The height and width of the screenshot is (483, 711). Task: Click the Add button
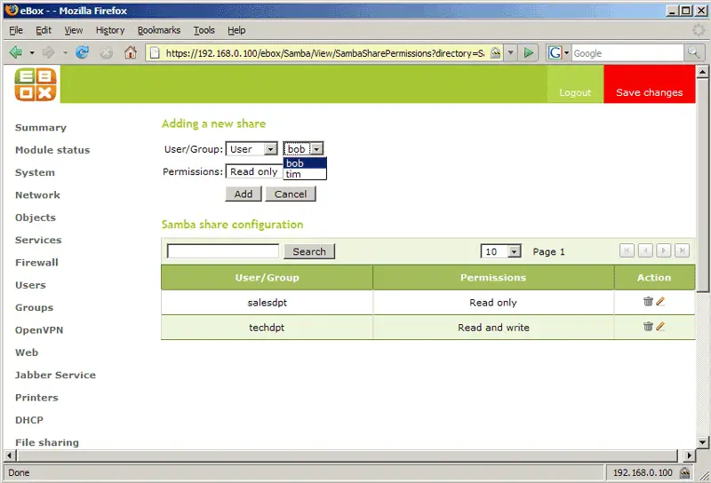coord(244,194)
